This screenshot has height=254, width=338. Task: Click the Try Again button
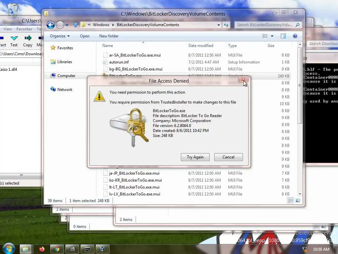click(195, 157)
